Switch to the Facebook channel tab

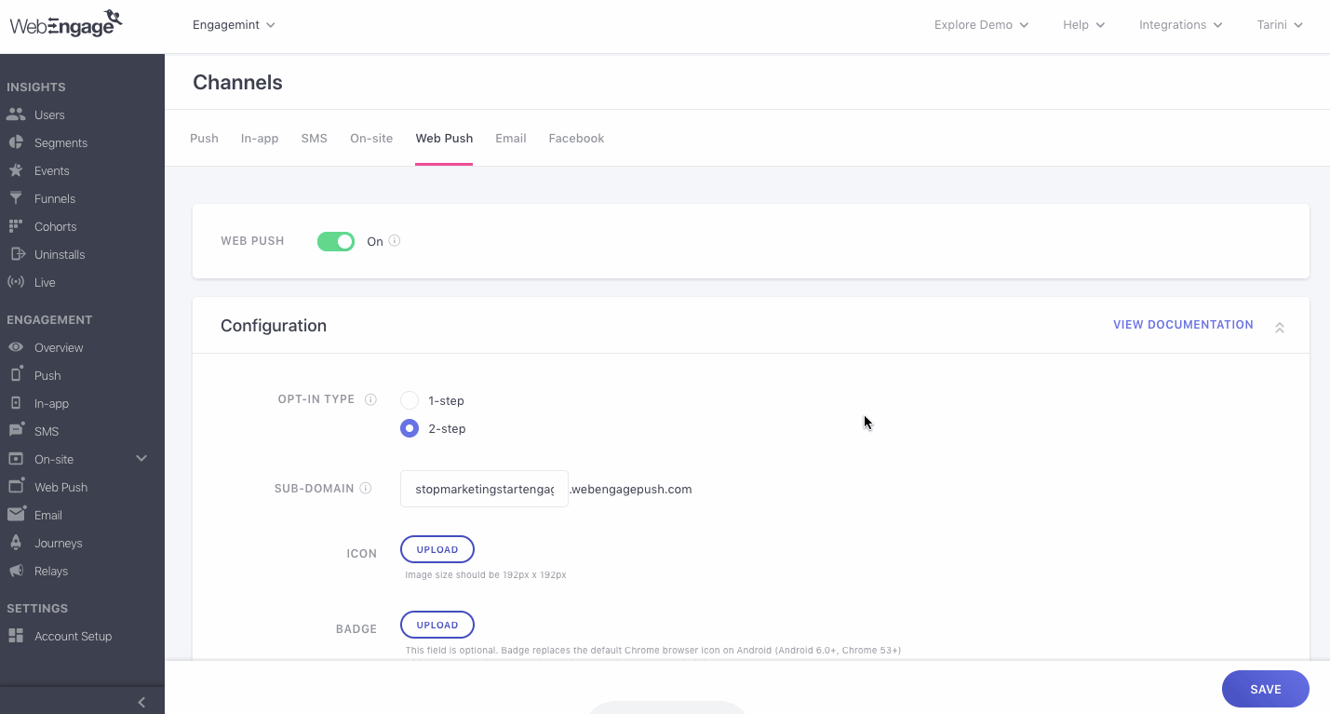(x=576, y=138)
